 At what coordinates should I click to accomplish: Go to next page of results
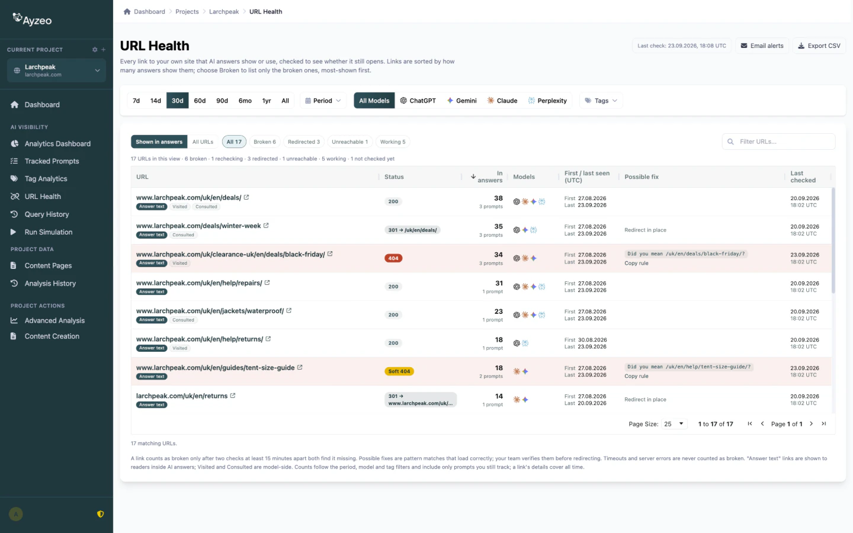click(812, 423)
